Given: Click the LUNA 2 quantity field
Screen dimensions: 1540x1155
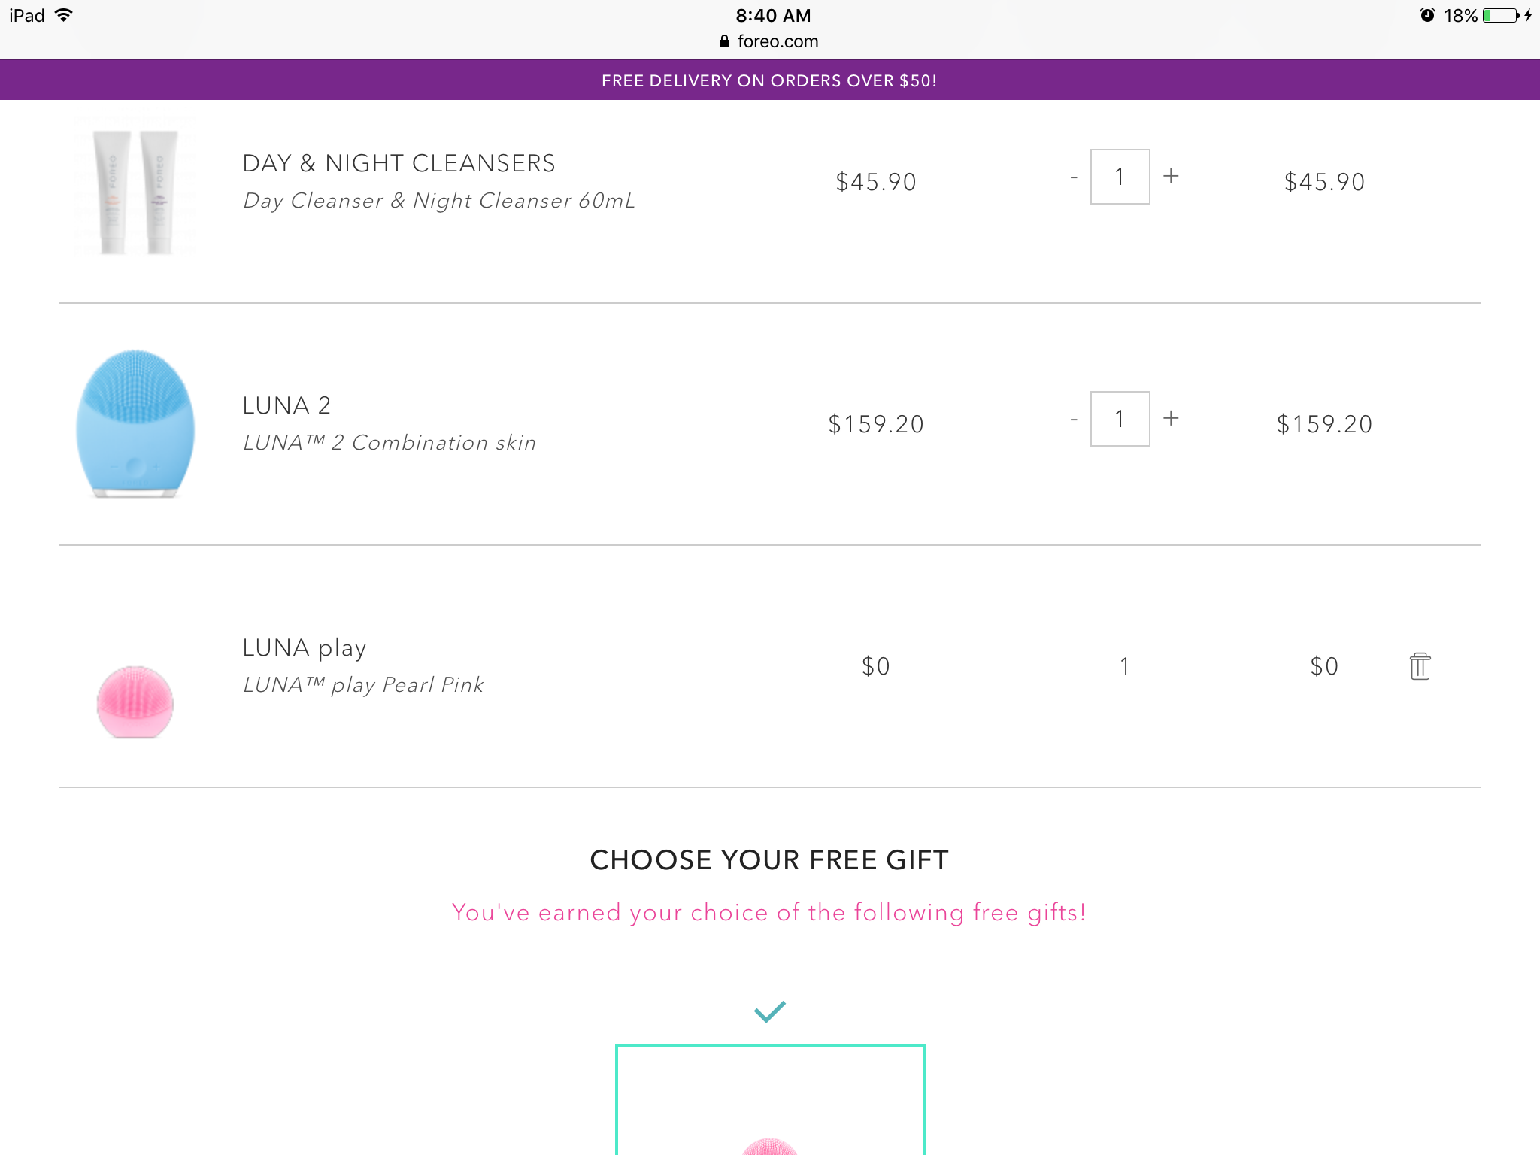Looking at the screenshot, I should (x=1120, y=419).
